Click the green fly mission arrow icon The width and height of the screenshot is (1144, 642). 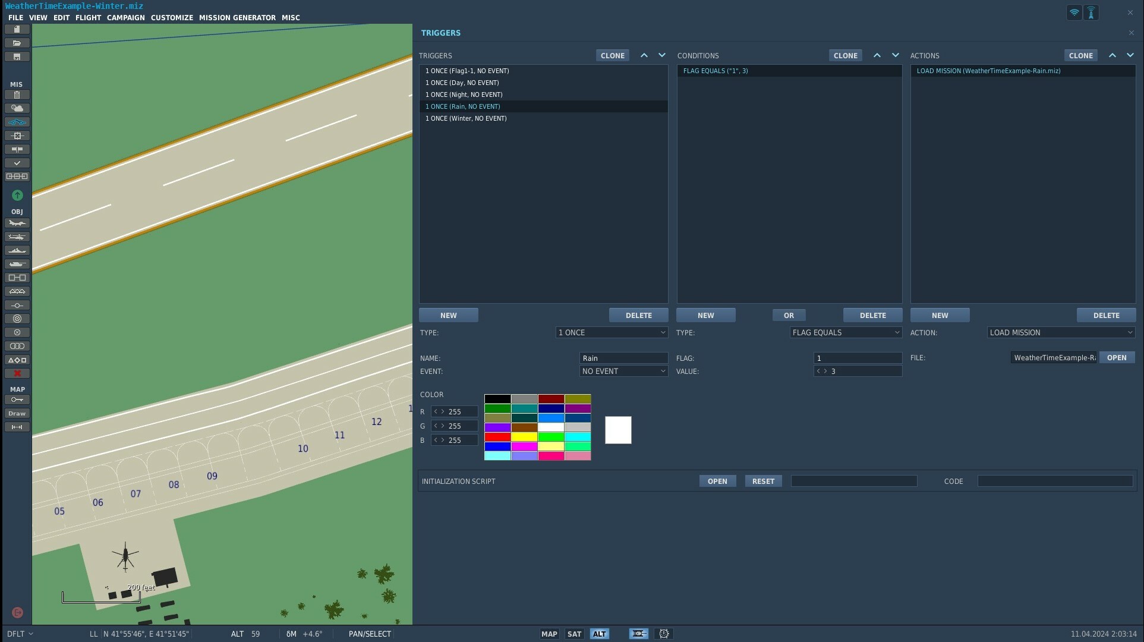(17, 195)
